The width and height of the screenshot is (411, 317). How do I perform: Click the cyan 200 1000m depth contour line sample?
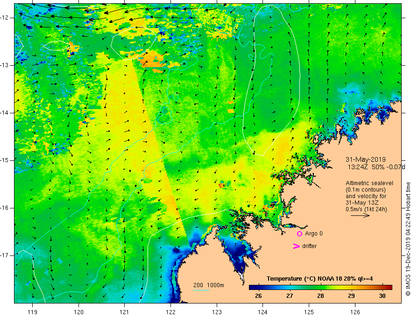pyautogui.click(x=201, y=290)
